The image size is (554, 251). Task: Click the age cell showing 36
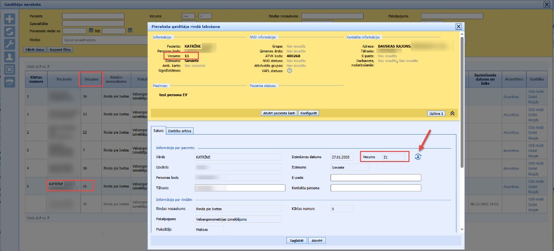[91, 96]
